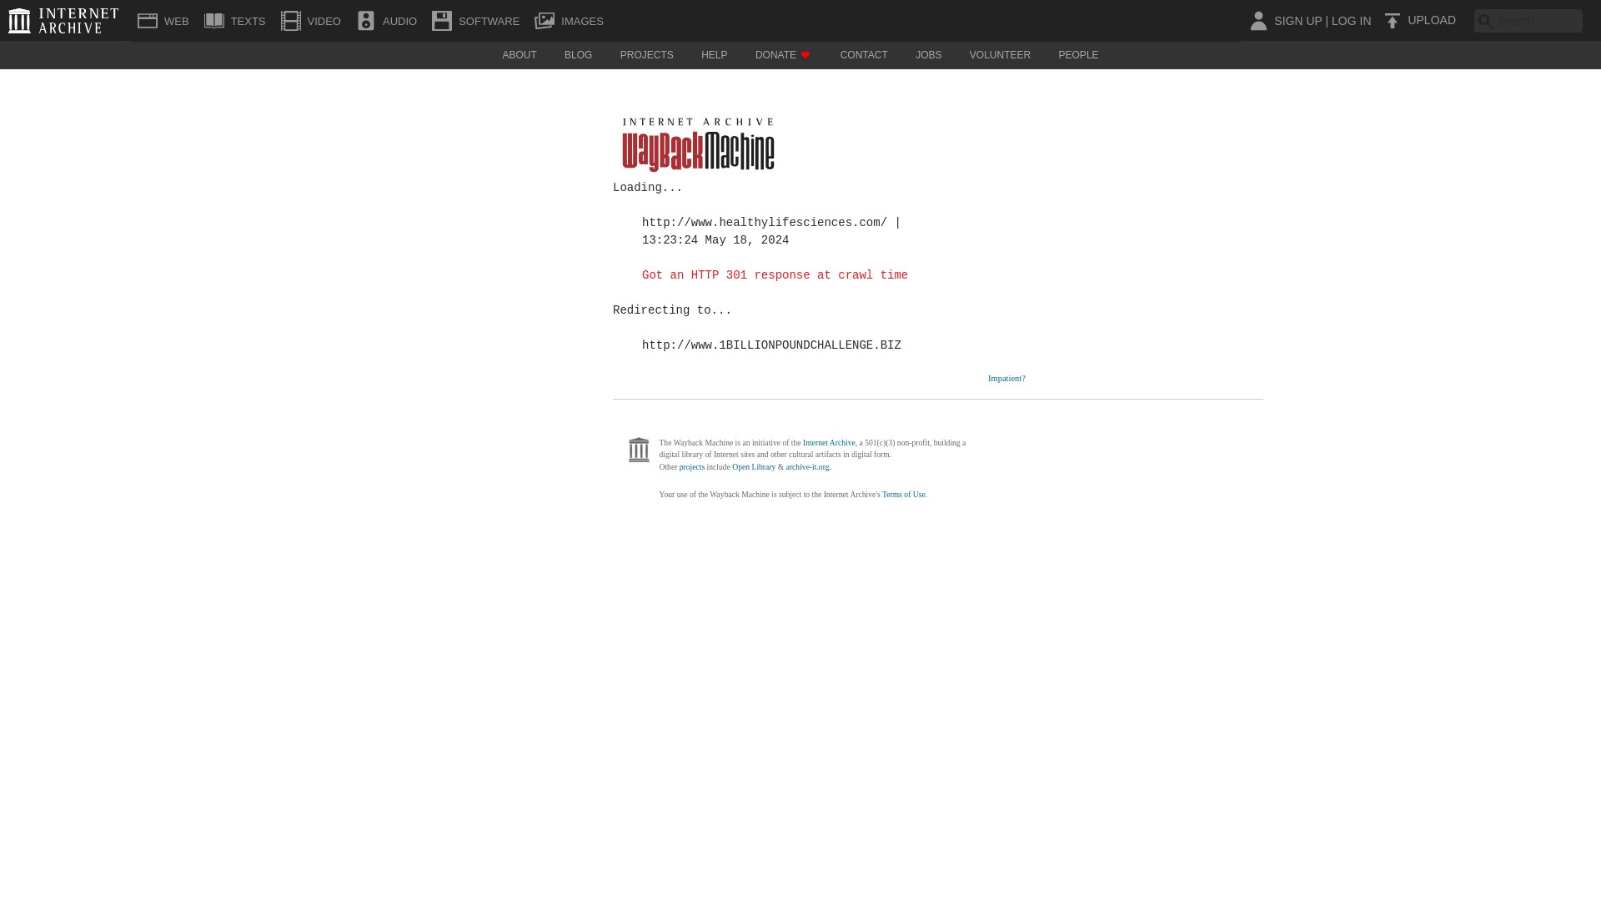Screen dimensions: 1601x901
Task: Open the ABOUT menu item
Action: click(x=519, y=55)
